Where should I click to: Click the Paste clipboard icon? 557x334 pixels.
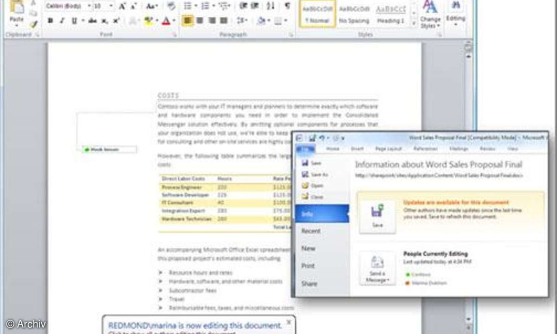point(17,7)
